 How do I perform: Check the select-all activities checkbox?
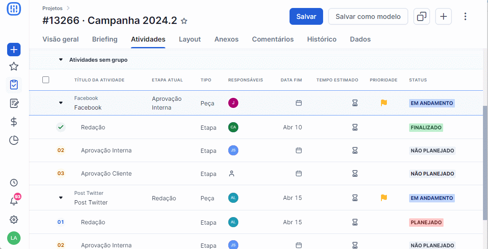46,80
